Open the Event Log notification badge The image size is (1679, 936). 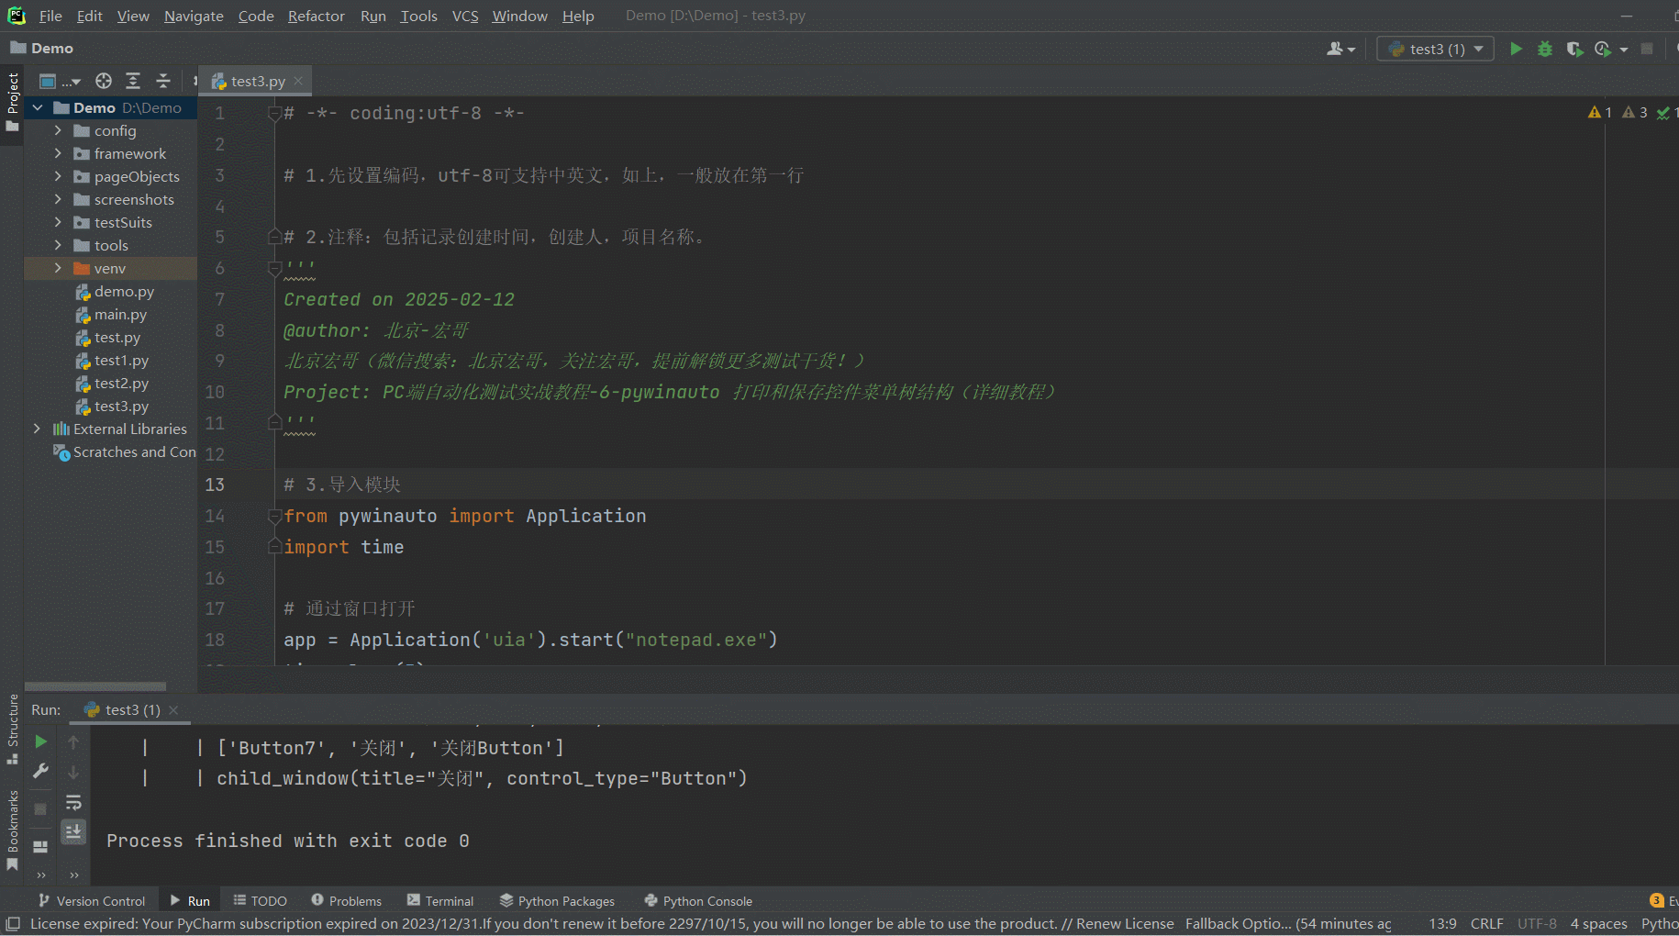click(x=1657, y=900)
